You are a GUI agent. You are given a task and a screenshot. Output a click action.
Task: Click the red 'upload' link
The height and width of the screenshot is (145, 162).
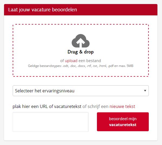coord(71,61)
